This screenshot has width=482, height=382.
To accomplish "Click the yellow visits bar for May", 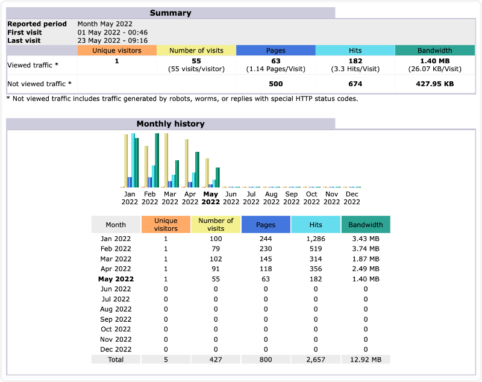I will click(207, 172).
